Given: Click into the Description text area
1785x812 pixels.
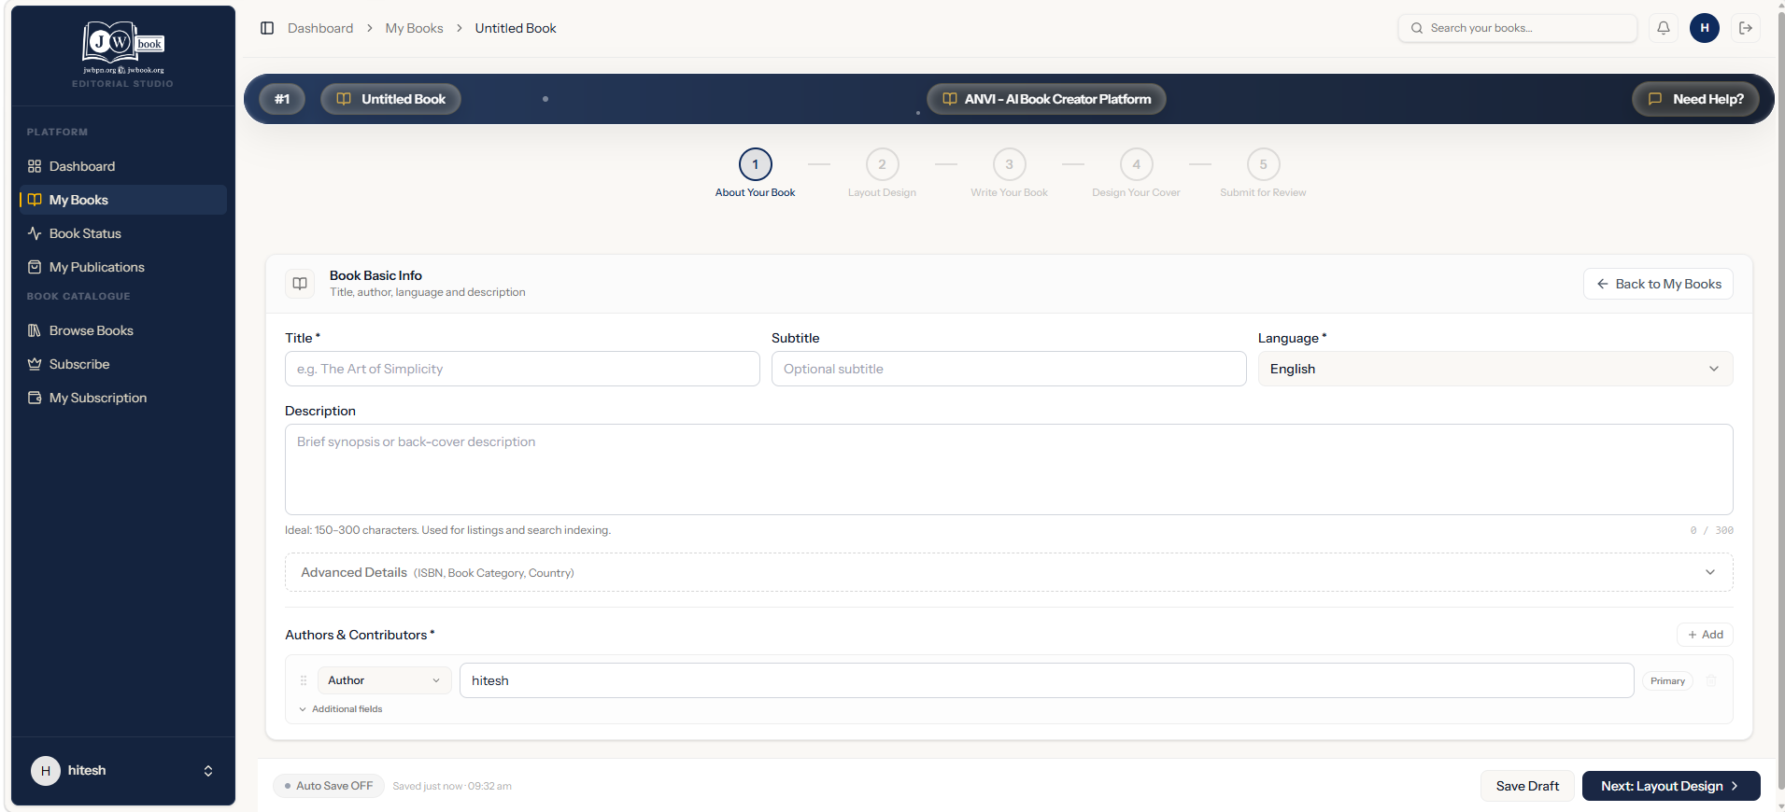Looking at the screenshot, I should click(x=1009, y=469).
